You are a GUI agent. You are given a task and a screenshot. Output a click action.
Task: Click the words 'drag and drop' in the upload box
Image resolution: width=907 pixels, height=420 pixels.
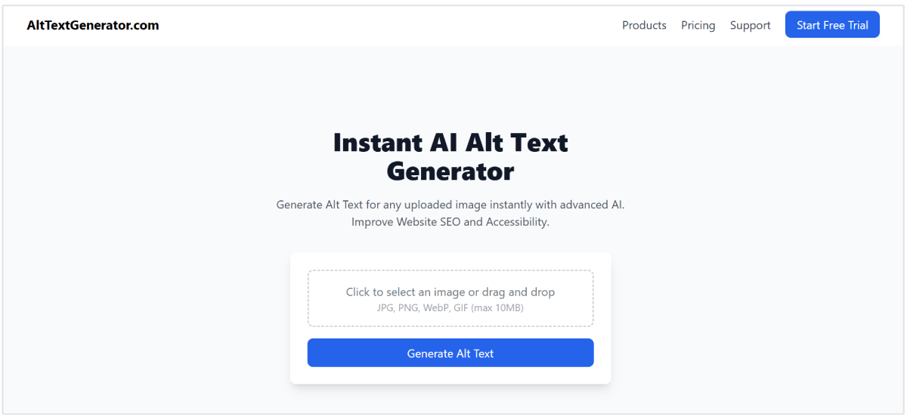[520, 292]
